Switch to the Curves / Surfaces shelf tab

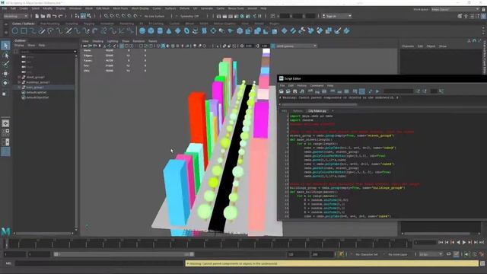click(x=24, y=24)
